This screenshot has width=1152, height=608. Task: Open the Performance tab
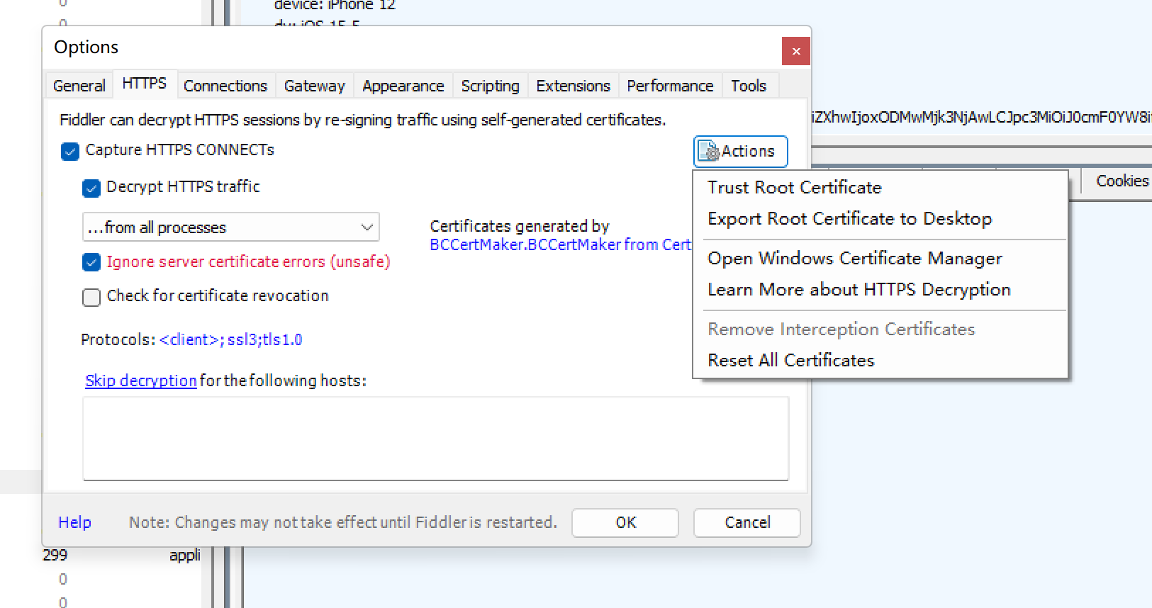[x=669, y=86]
